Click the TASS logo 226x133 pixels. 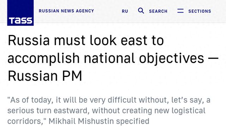(x=20, y=13)
